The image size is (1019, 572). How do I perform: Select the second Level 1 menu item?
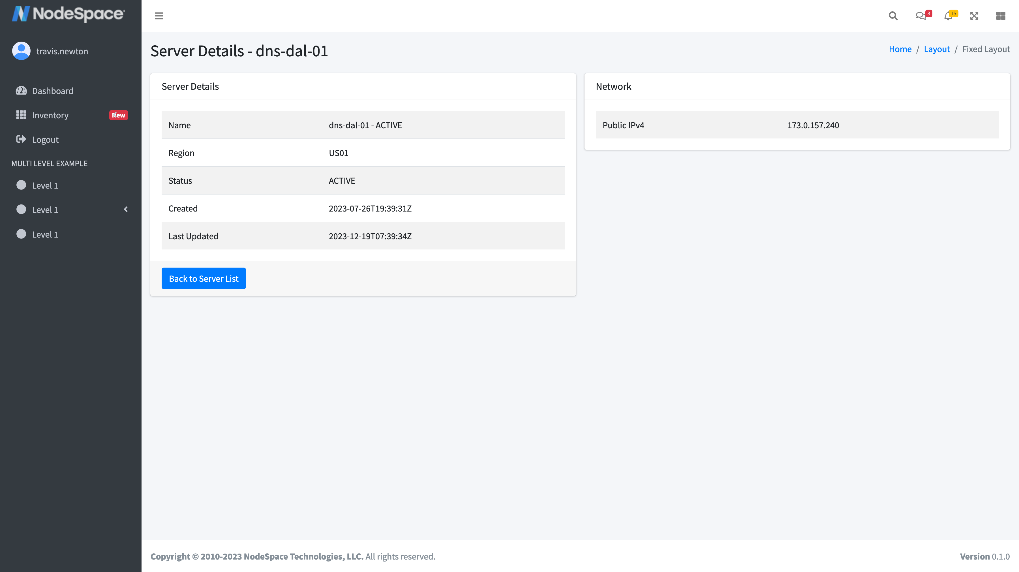point(71,210)
